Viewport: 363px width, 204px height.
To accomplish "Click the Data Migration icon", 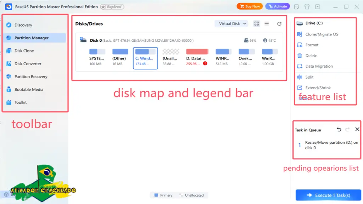I will pyautogui.click(x=300, y=66).
